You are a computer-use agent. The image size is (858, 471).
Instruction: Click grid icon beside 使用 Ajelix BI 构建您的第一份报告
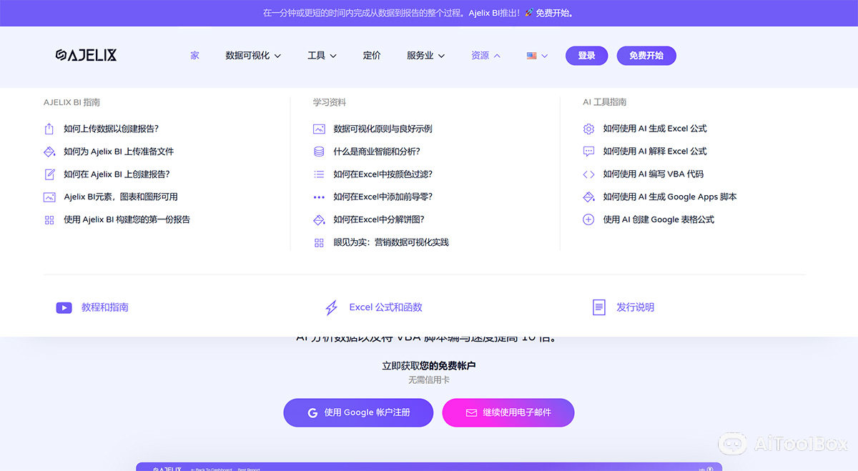pos(49,220)
